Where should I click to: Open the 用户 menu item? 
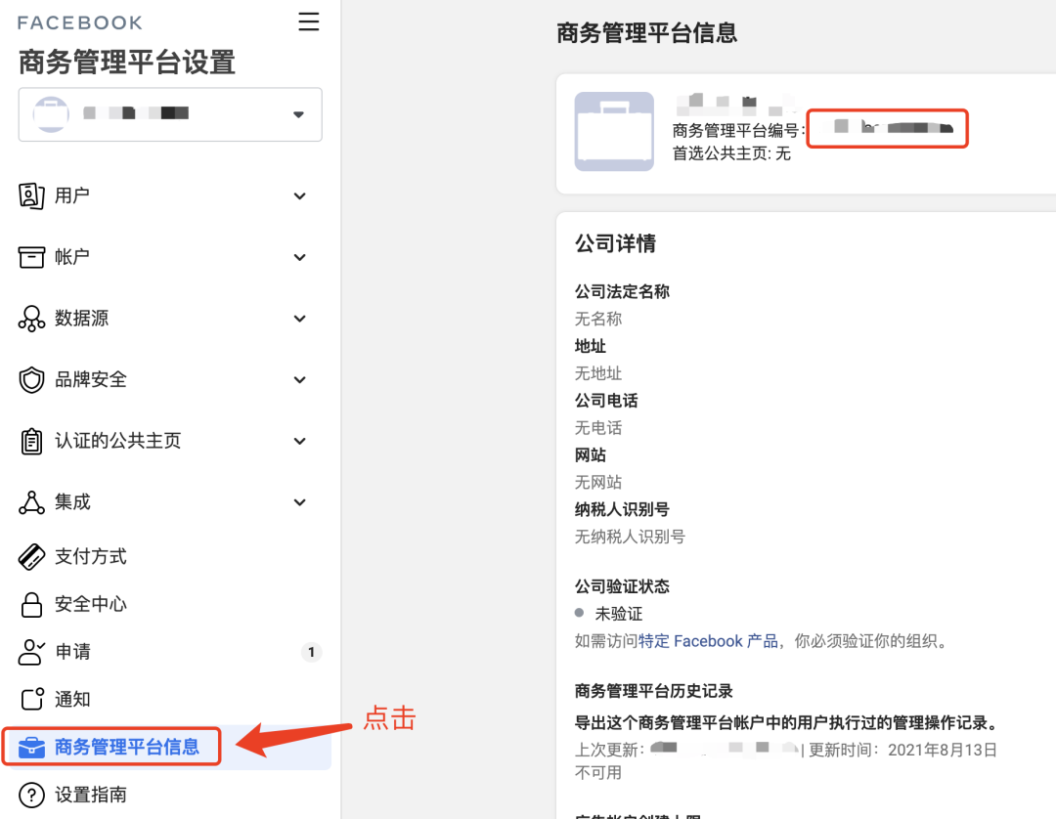pos(72,195)
